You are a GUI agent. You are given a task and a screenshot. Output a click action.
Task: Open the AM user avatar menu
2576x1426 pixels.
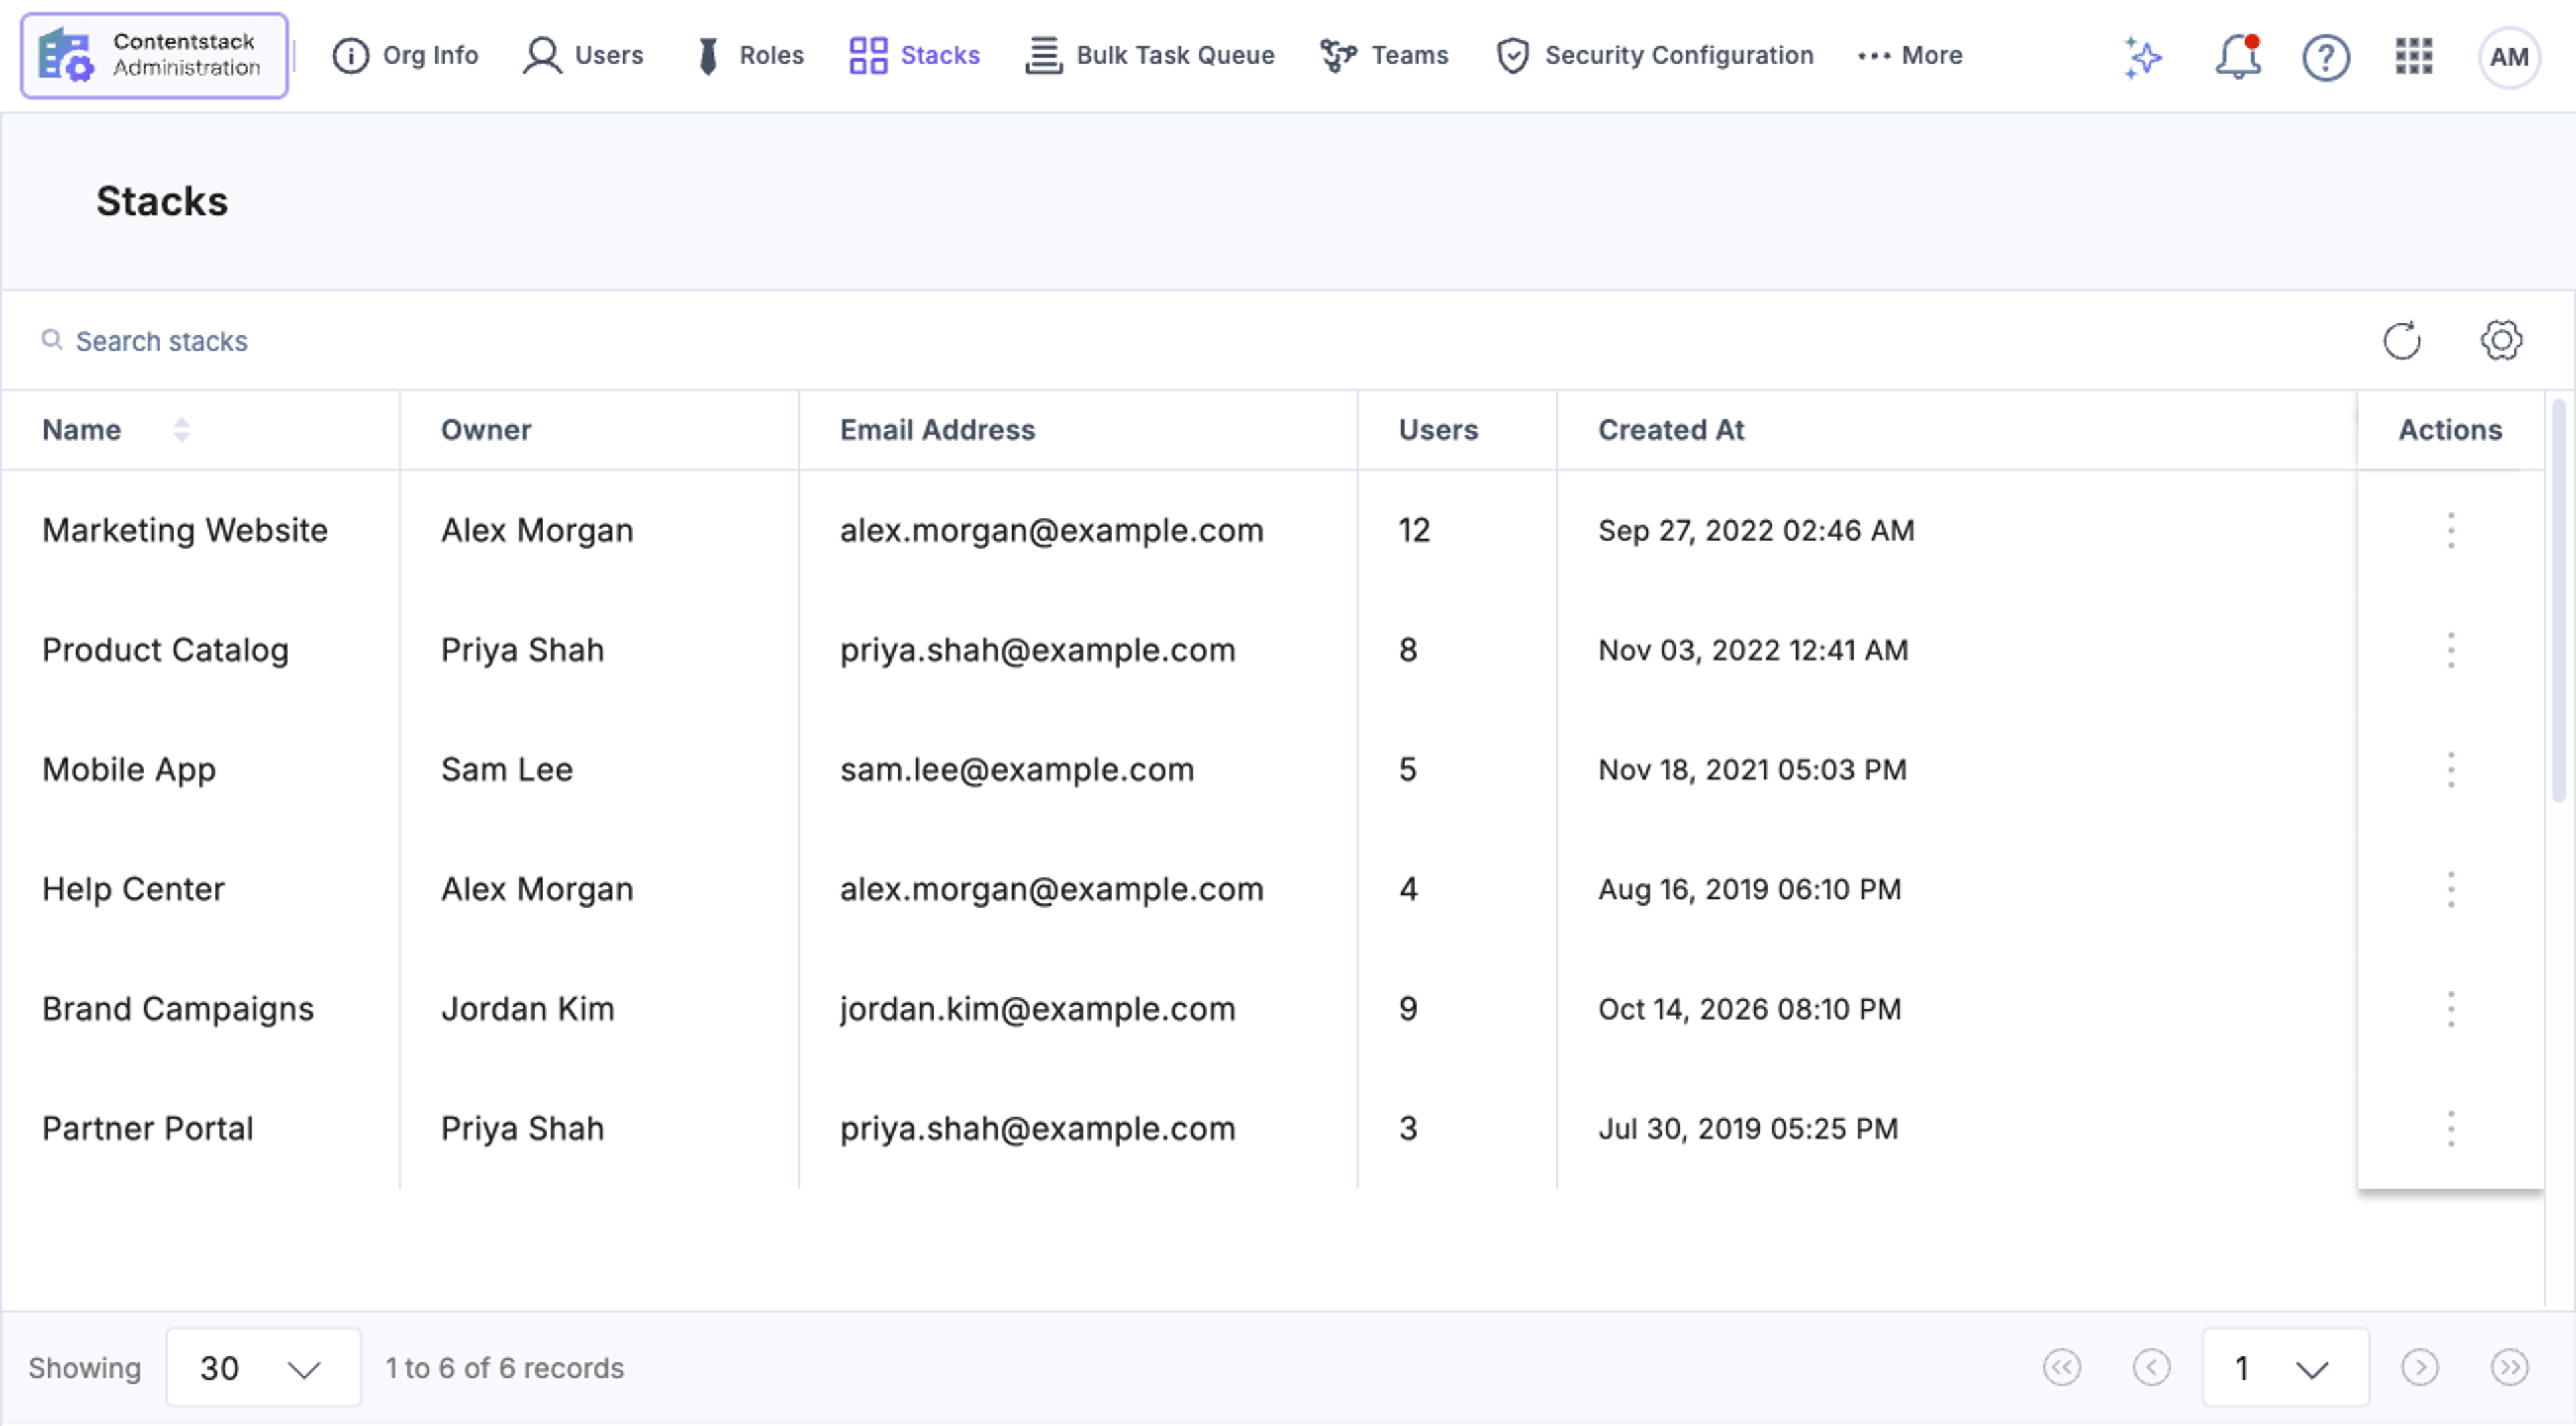pyautogui.click(x=2509, y=57)
